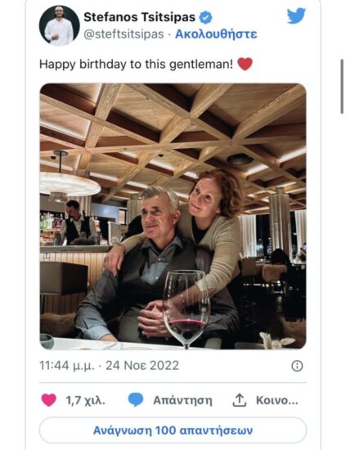The height and width of the screenshot is (450, 346).
Task: Click the Κοινο... share label
Action: click(x=277, y=400)
